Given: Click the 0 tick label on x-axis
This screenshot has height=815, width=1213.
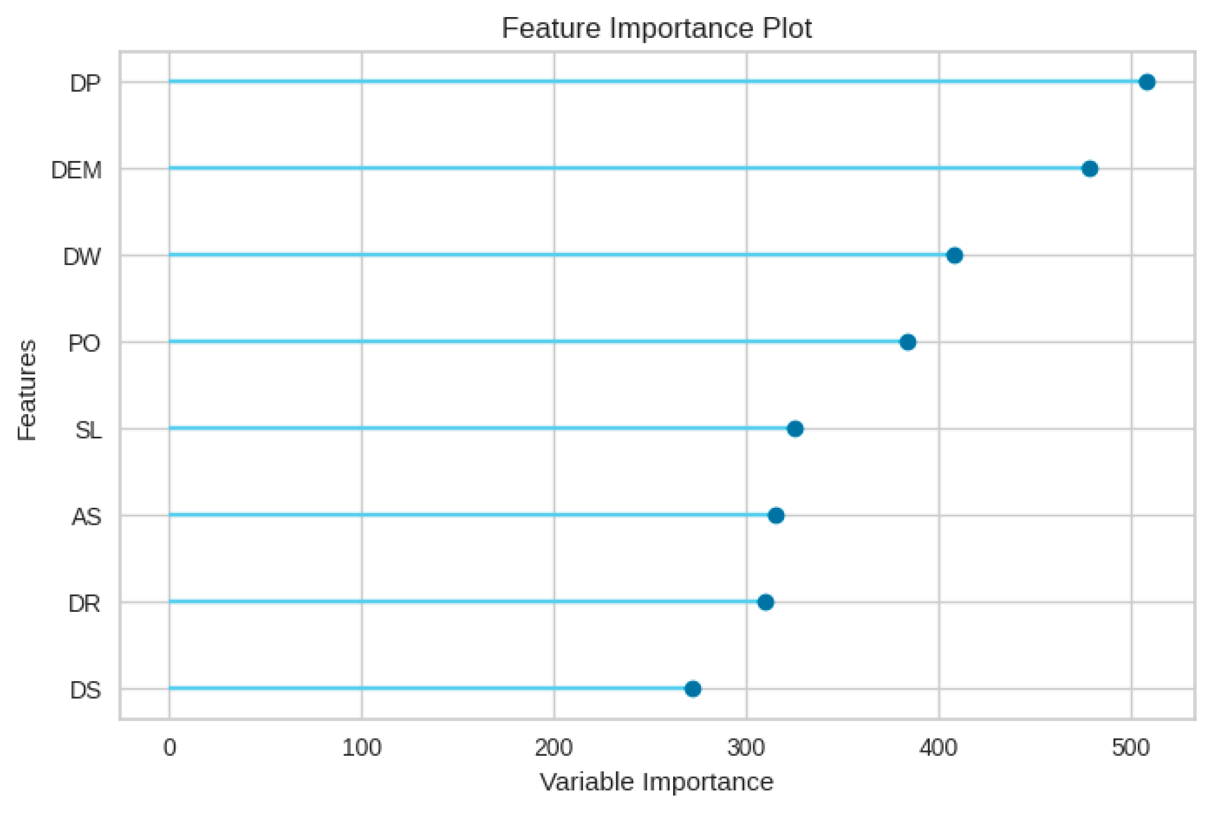Looking at the screenshot, I should click(x=170, y=748).
